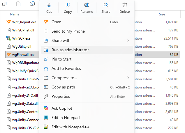Click the Share arrow icon at top
This screenshot has width=185, height=133.
(x=106, y=5)
